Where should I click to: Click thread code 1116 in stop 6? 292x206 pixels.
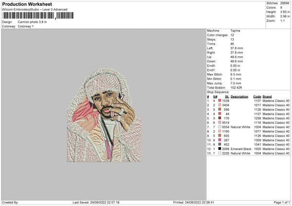pos(257,123)
